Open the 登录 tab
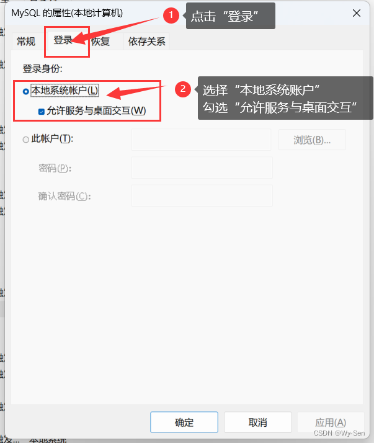 (x=63, y=40)
